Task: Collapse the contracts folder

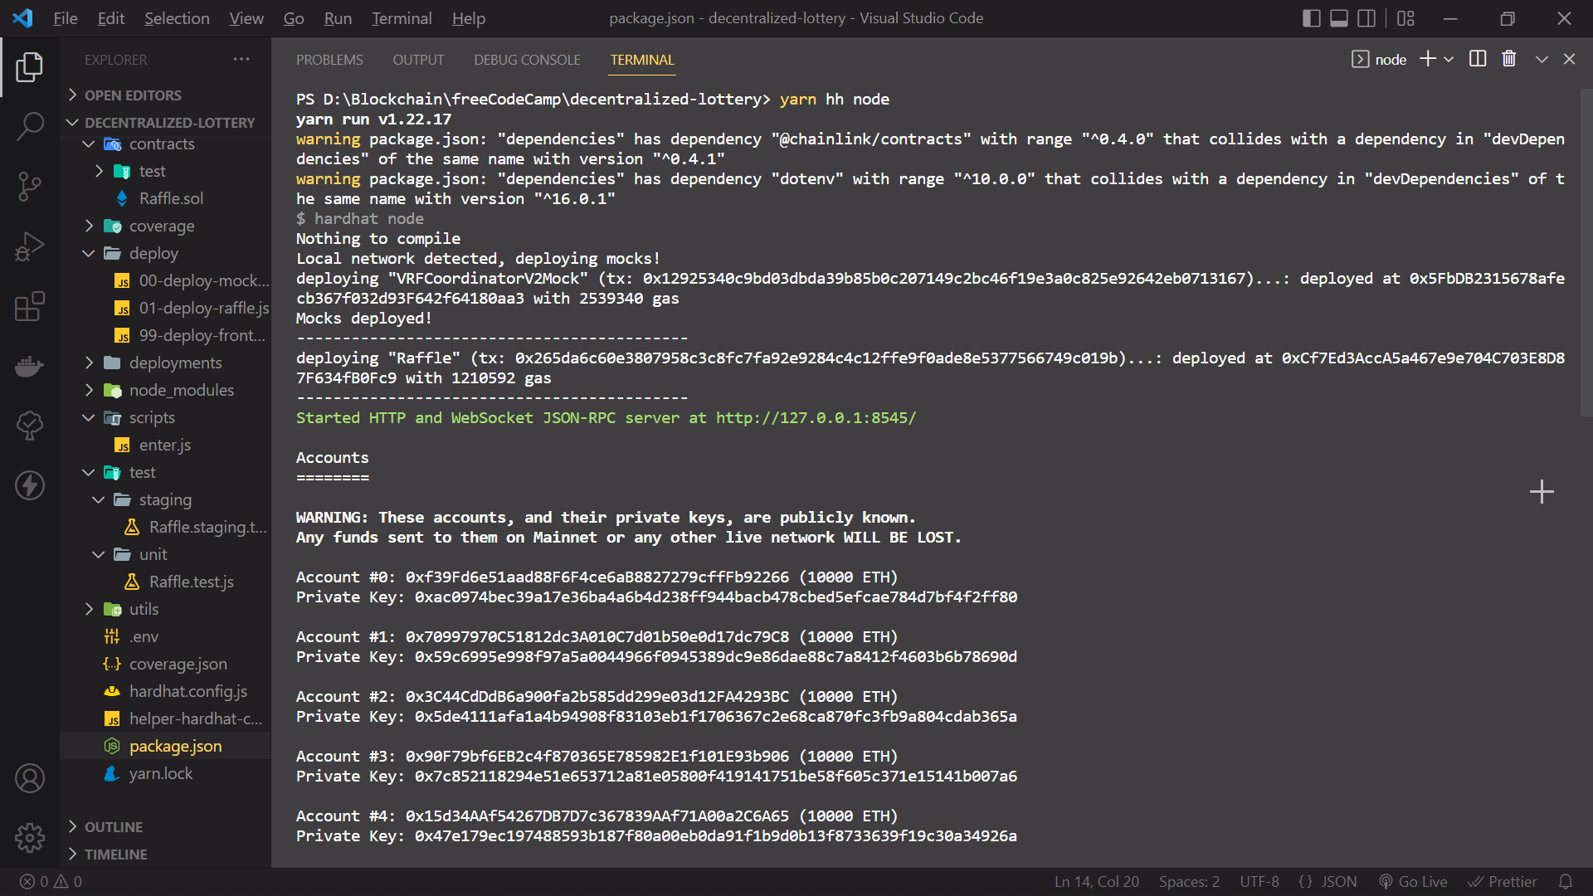Action: point(162,144)
